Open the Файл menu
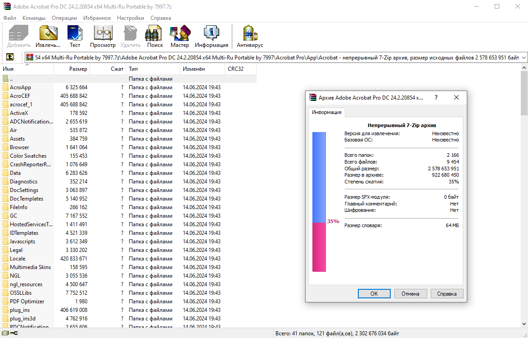This screenshot has height=338, width=528. (x=9, y=18)
